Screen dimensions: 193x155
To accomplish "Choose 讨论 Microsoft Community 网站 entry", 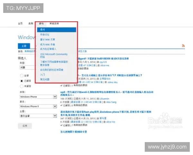I will pyautogui.click(x=54, y=56).
